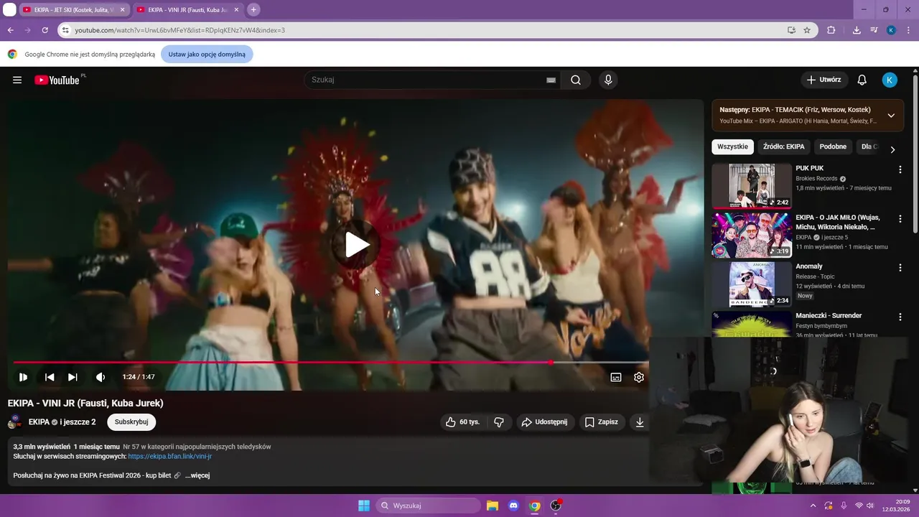Screen dimensions: 919x517
Task: Expand the description with ...więcej
Action: pyautogui.click(x=197, y=475)
